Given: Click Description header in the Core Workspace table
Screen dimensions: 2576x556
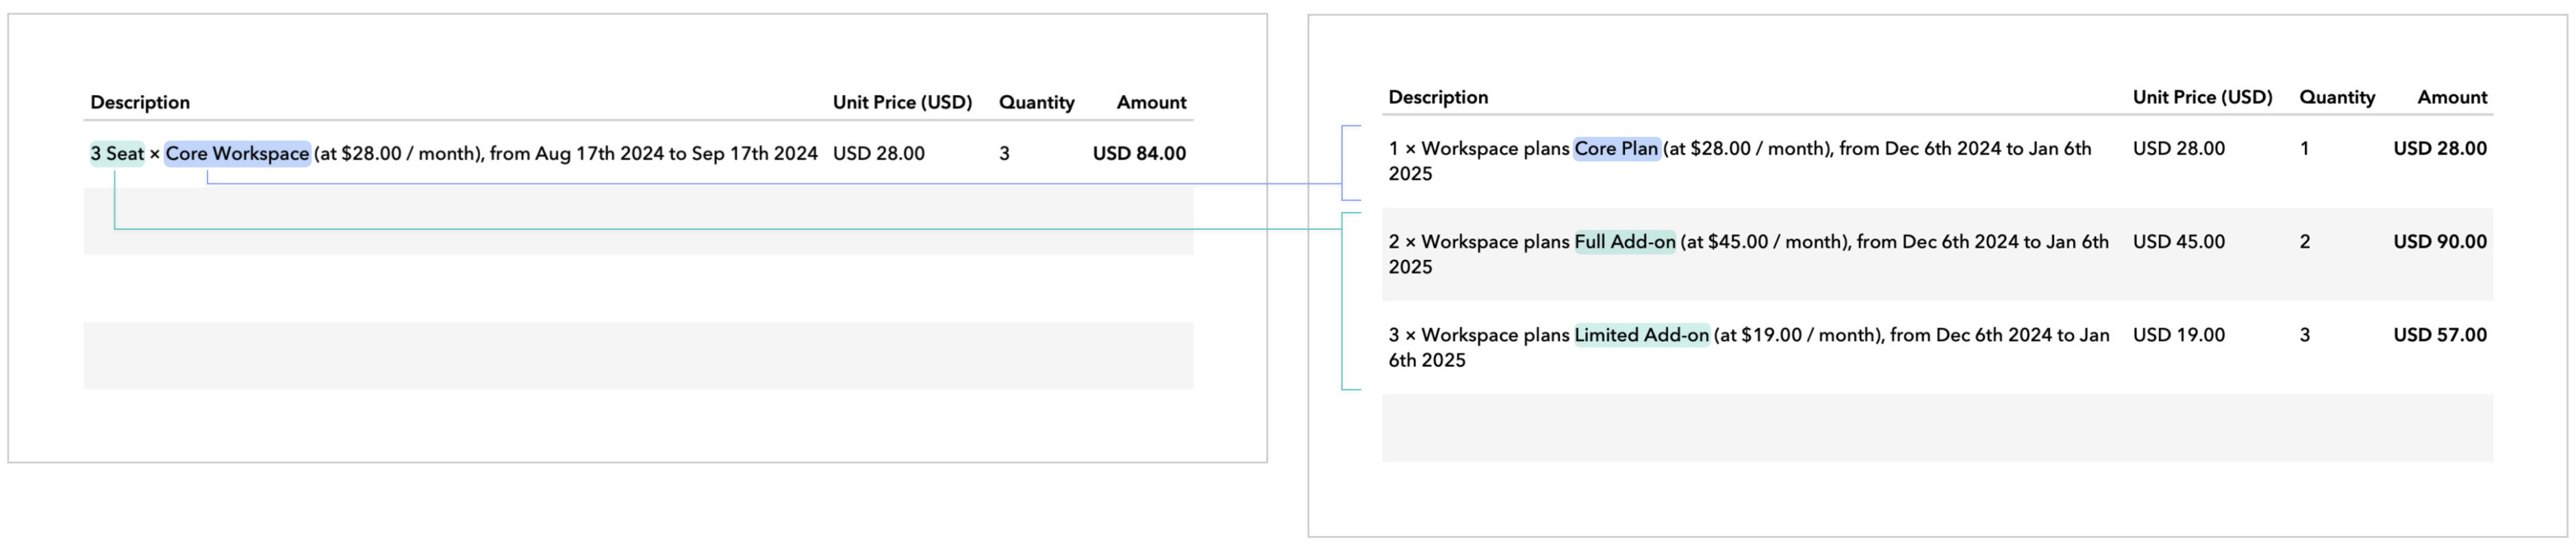Looking at the screenshot, I should coord(140,103).
